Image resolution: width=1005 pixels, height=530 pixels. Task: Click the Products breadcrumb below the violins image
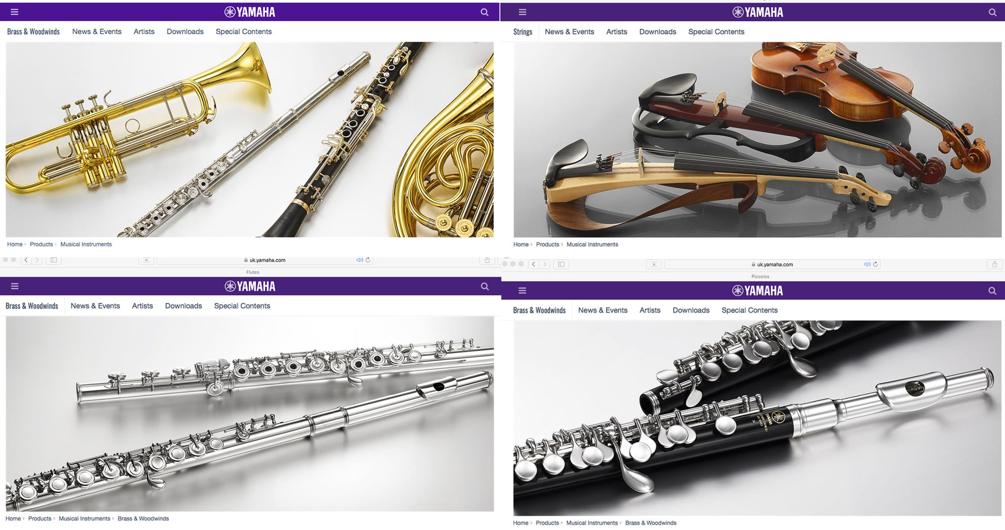[x=548, y=244]
